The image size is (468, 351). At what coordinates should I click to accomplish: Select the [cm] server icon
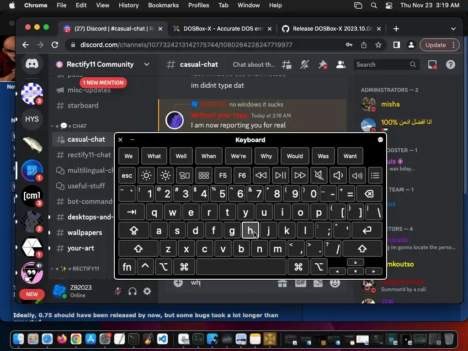[x=32, y=196]
